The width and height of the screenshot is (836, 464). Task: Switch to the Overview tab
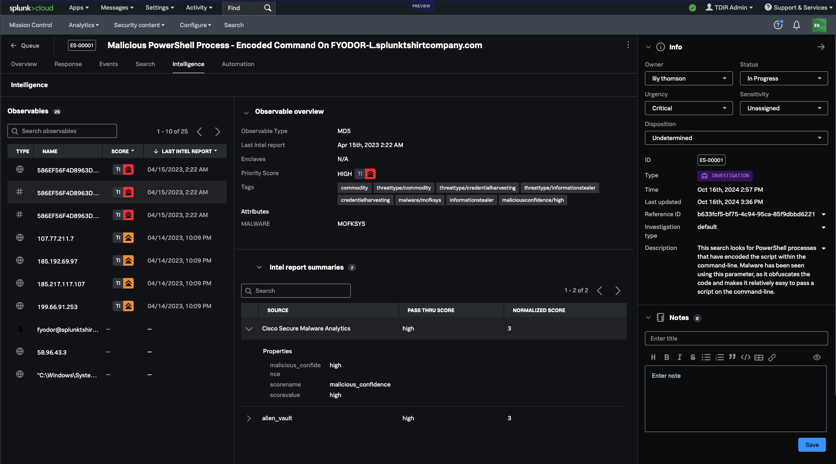[24, 64]
